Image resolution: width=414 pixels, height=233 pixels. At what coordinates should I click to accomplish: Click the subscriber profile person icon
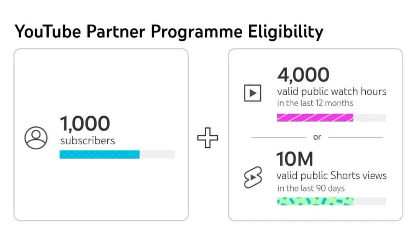click(36, 138)
